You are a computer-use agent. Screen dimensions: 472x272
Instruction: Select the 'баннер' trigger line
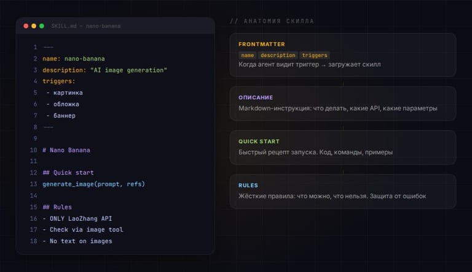(x=61, y=116)
